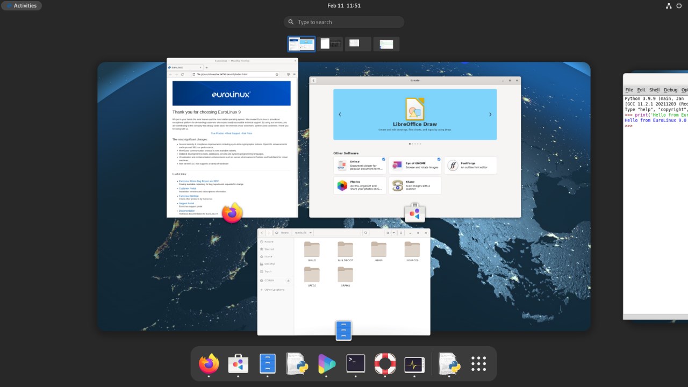Click the network status icon in the top bar
This screenshot has width=688, height=387.
pos(669,6)
